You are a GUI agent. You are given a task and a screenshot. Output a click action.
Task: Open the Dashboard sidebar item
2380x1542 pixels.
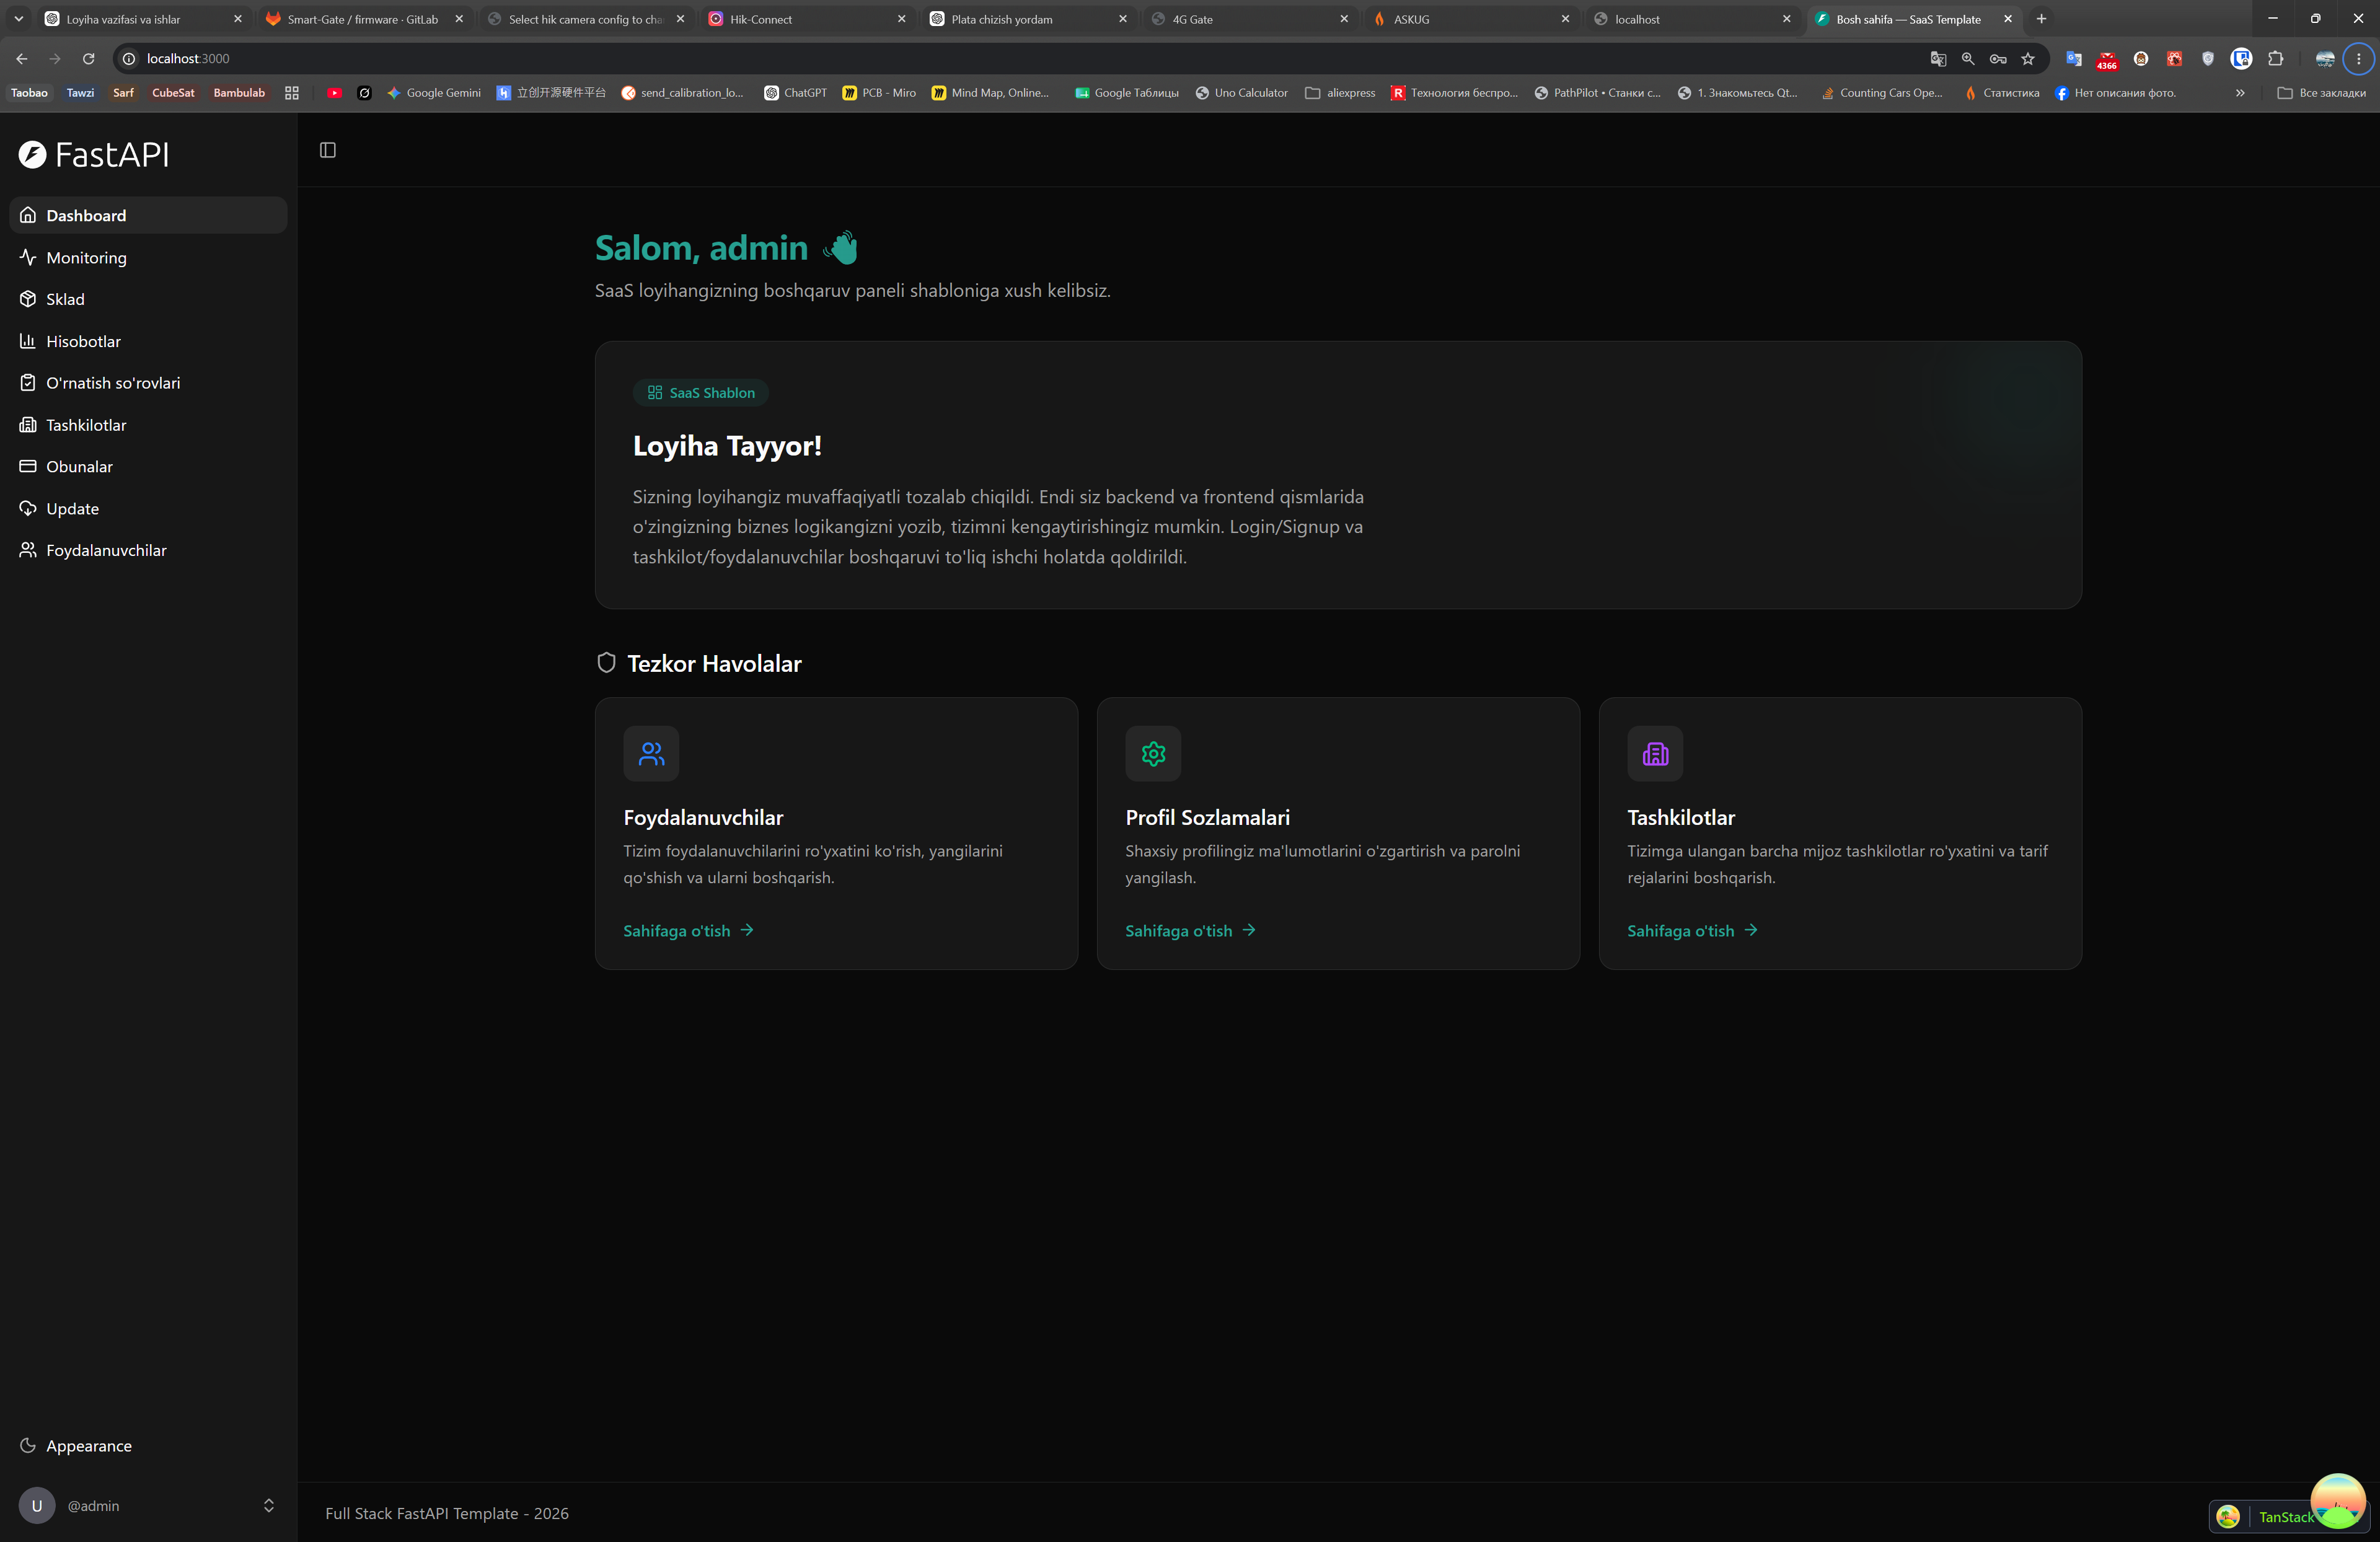(x=148, y=215)
